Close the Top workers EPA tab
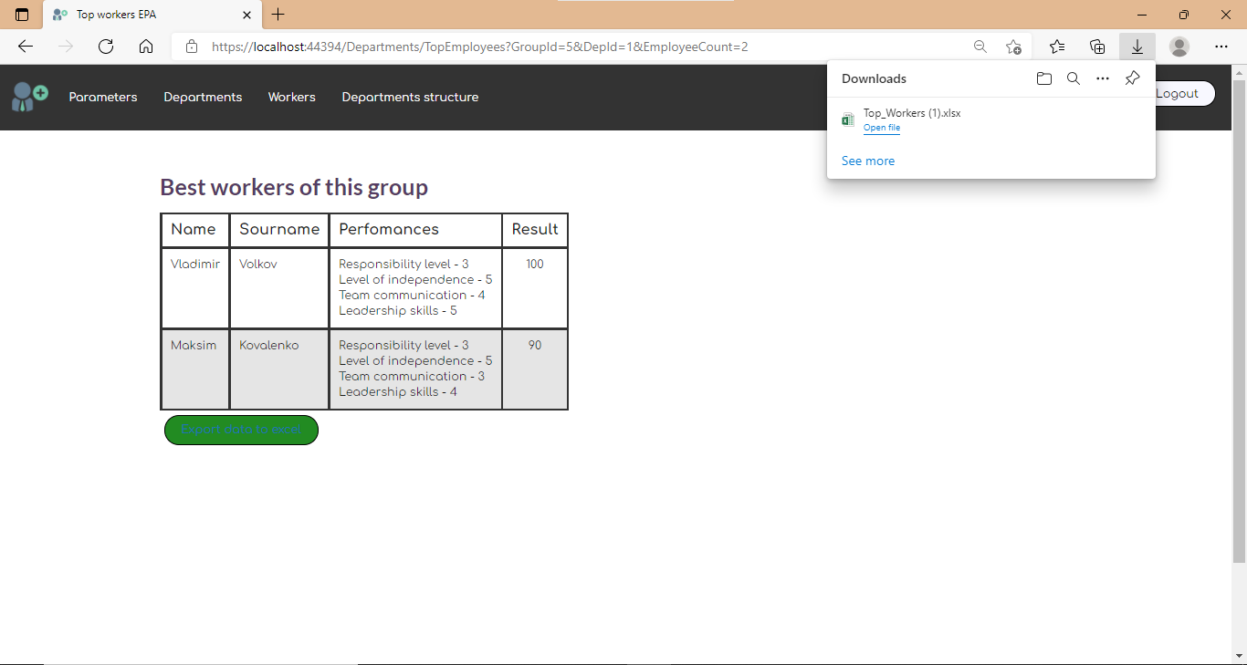Screen dimensions: 1247x665 (246, 15)
